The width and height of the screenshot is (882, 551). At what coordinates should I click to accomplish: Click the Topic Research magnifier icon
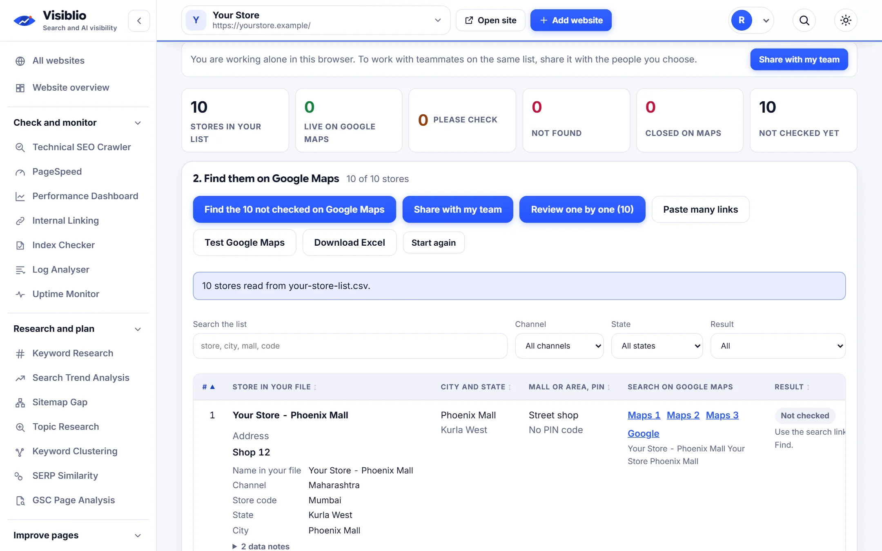[x=20, y=427]
